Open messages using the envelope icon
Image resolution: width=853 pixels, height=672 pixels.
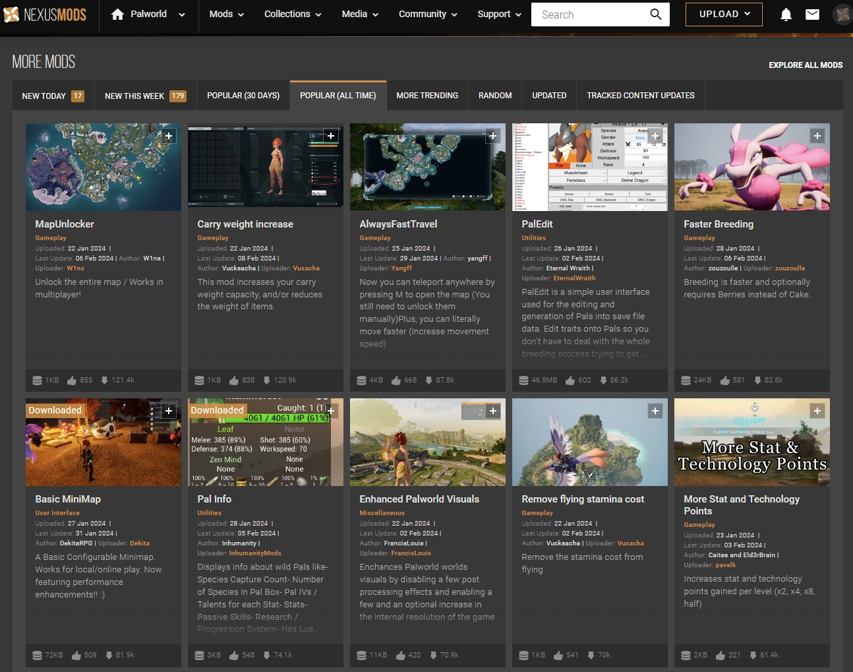[x=812, y=14]
